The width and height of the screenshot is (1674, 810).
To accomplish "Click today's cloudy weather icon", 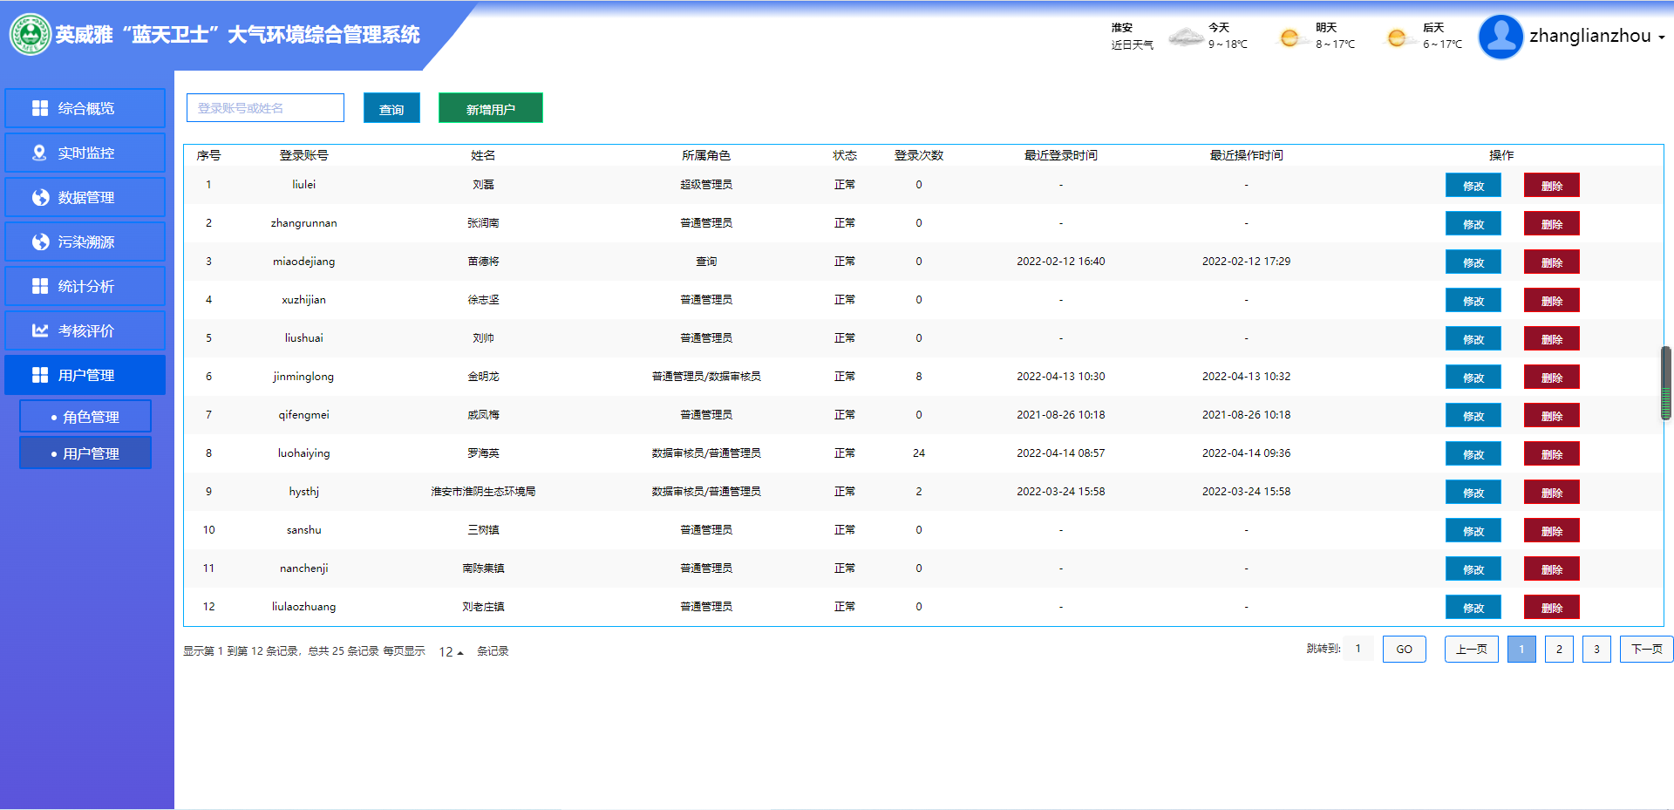I will coord(1186,37).
